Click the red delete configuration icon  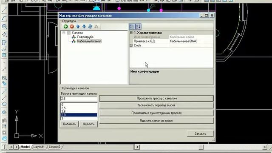click(72, 26)
